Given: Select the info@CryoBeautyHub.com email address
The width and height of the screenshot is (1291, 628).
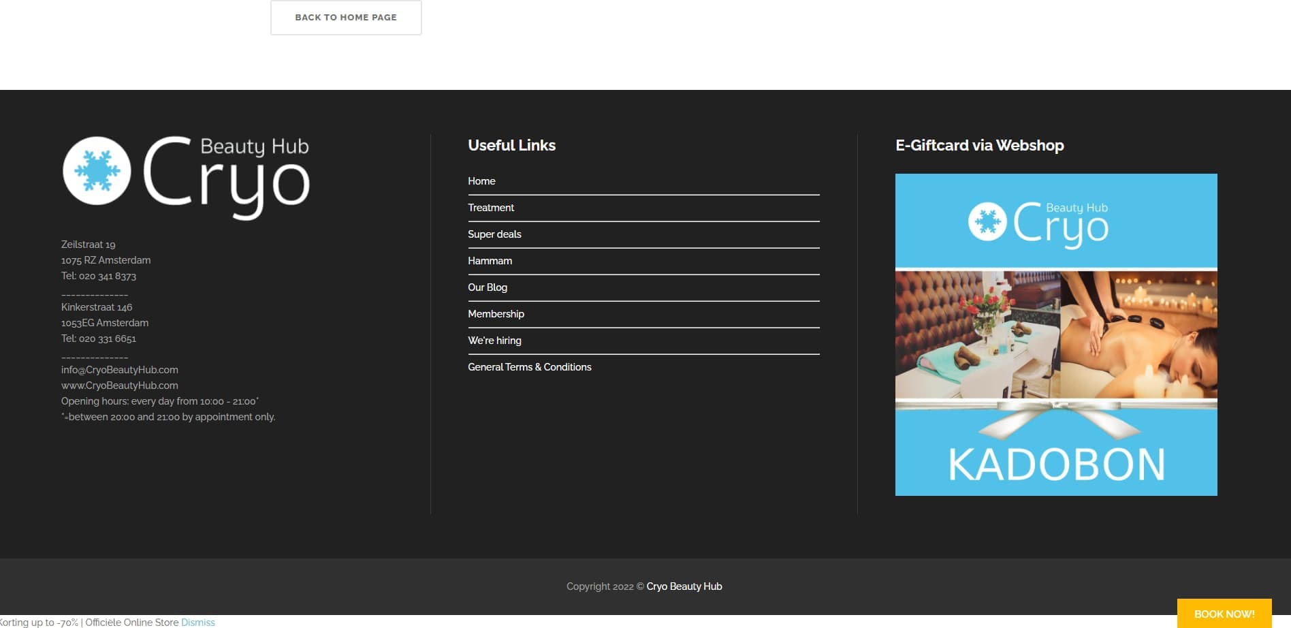Looking at the screenshot, I should pyautogui.click(x=120, y=370).
